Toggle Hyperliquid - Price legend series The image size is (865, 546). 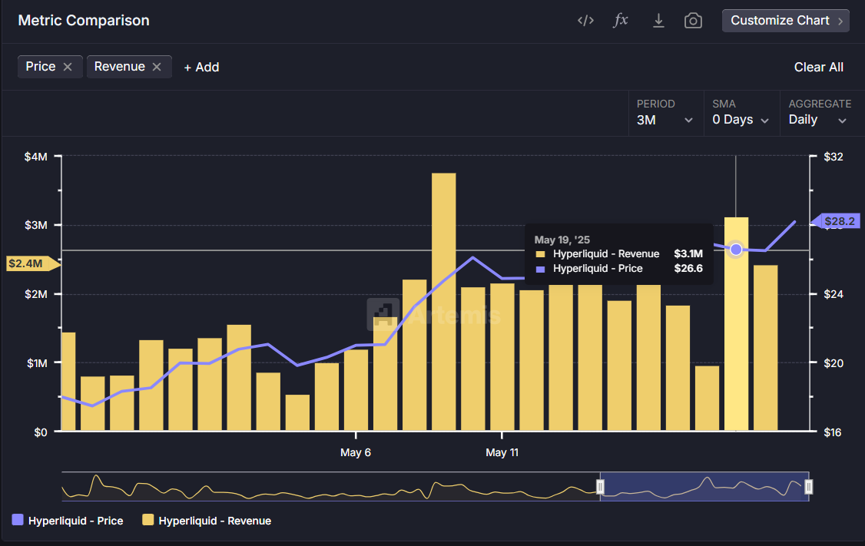tap(68, 521)
